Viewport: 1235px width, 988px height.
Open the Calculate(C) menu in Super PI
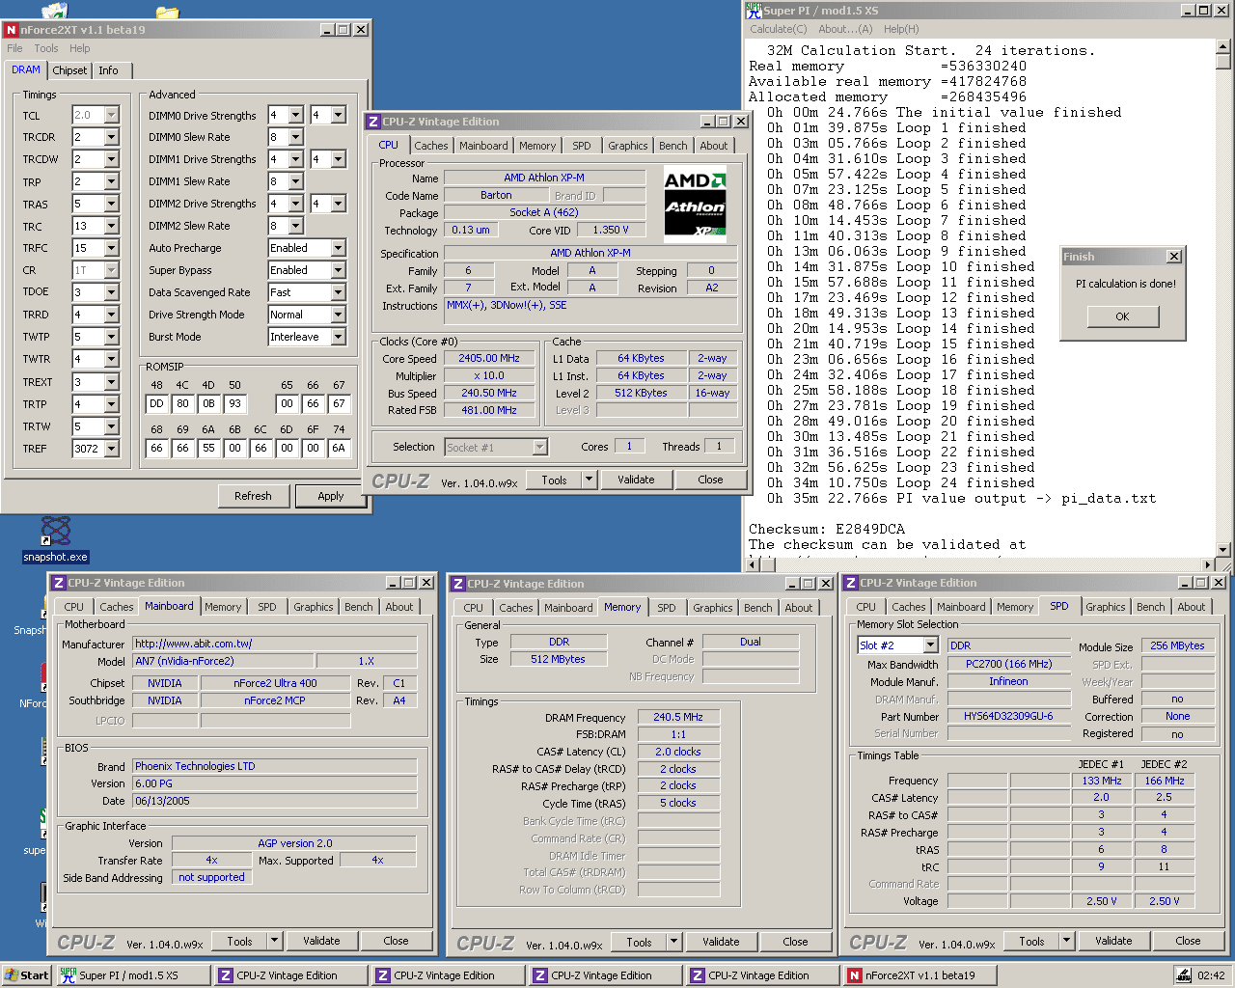(x=779, y=29)
